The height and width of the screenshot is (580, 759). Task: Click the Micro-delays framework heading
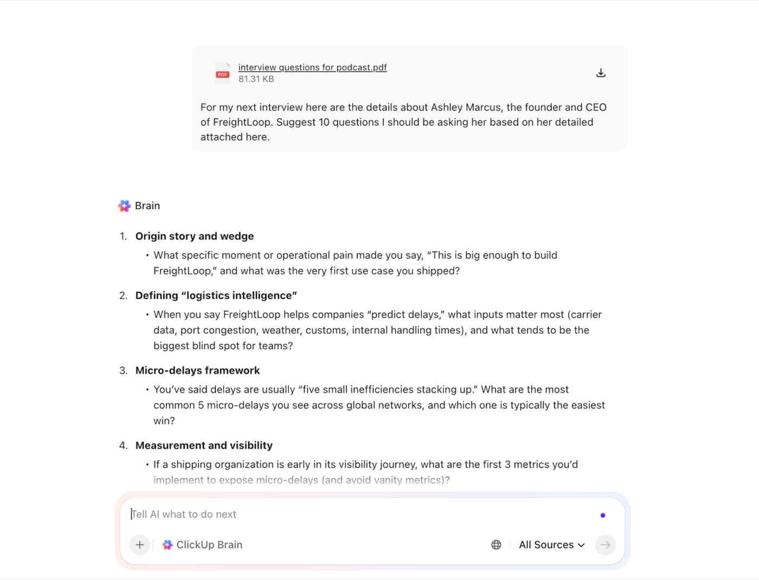tap(197, 370)
